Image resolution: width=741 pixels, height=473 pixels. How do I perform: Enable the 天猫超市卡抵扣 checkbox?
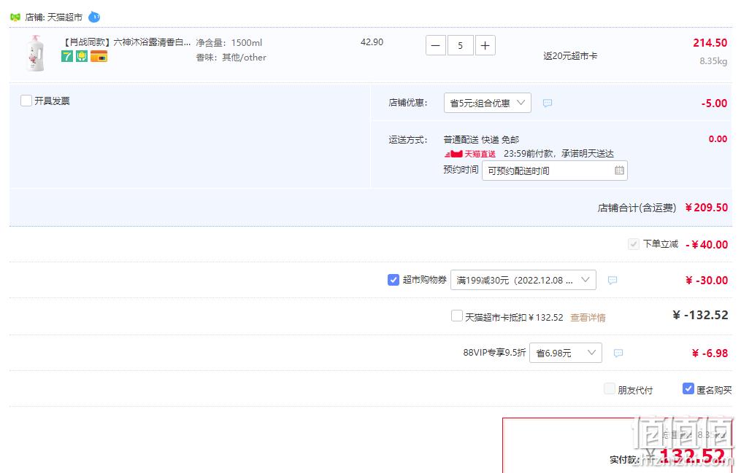(x=456, y=316)
